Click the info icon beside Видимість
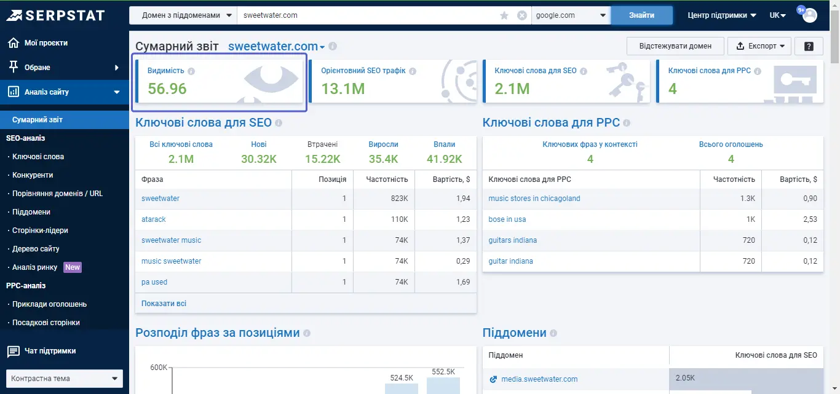Image resolution: width=840 pixels, height=394 pixels. pos(191,71)
